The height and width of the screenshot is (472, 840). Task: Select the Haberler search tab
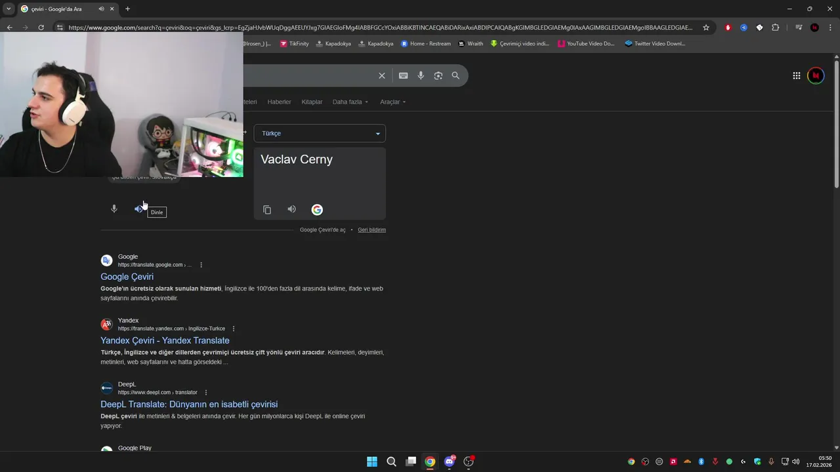pyautogui.click(x=279, y=102)
